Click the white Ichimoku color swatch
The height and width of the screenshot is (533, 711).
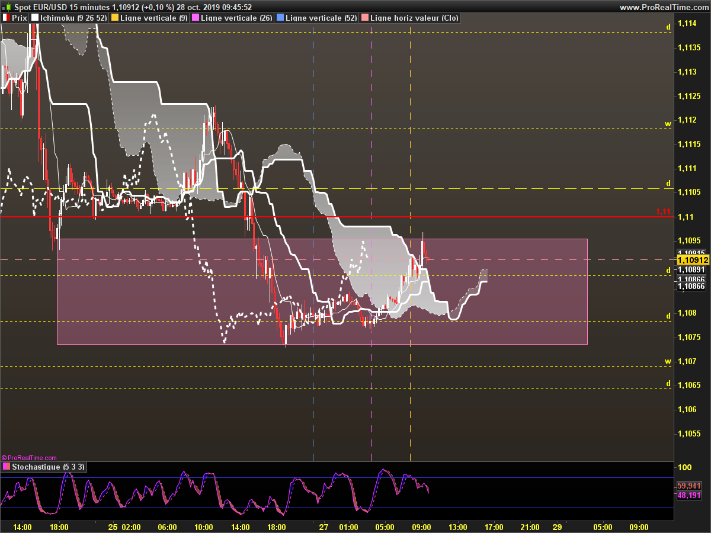coord(34,18)
